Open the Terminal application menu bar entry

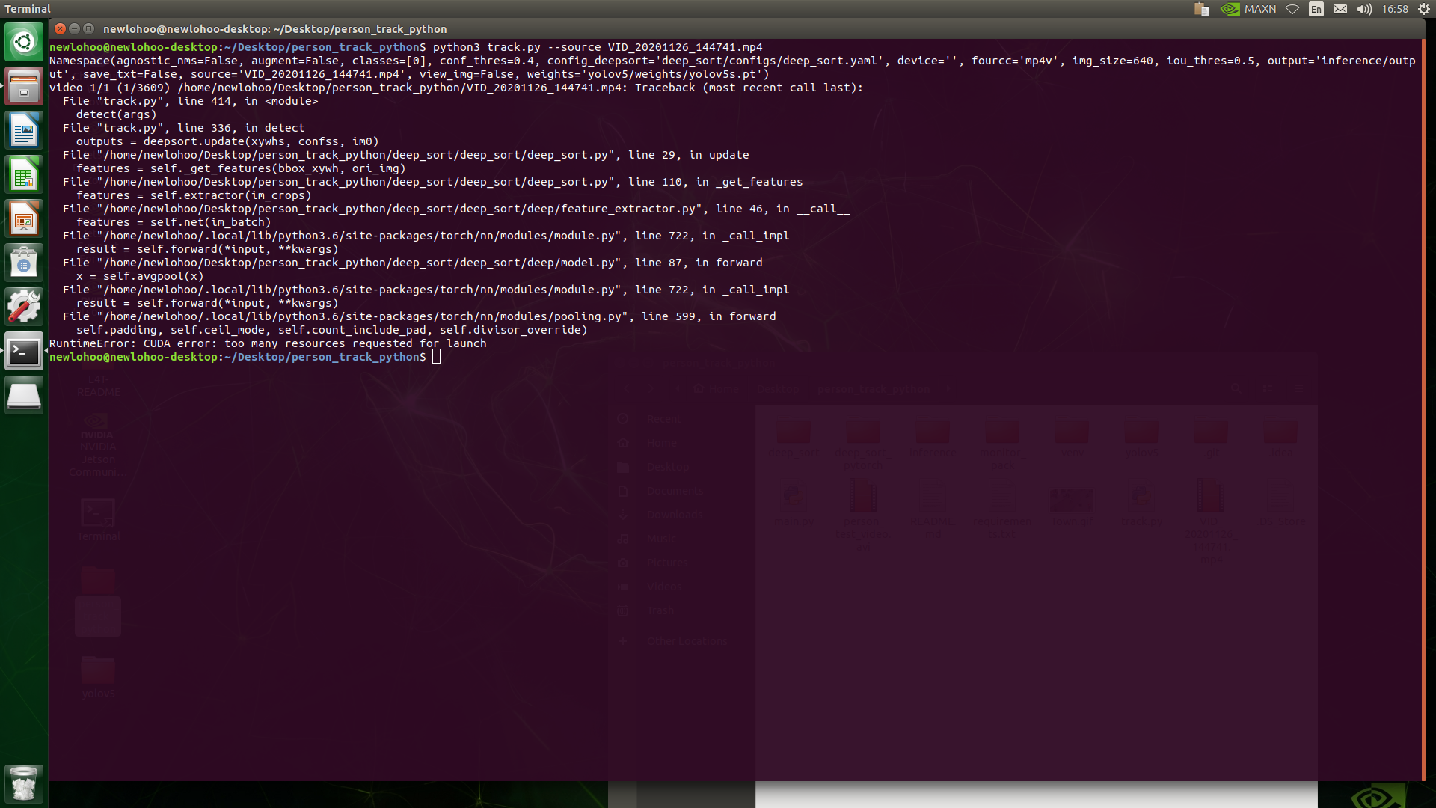pyautogui.click(x=28, y=9)
